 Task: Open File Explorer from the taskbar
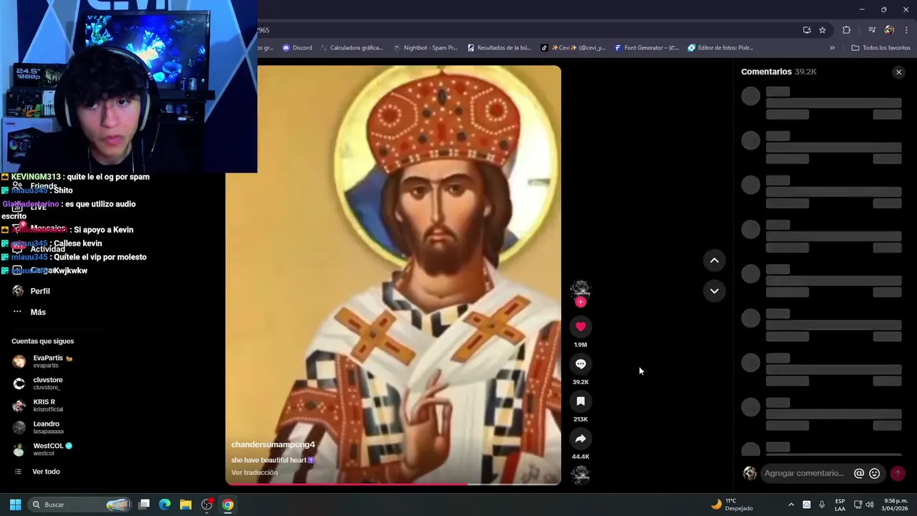click(186, 505)
